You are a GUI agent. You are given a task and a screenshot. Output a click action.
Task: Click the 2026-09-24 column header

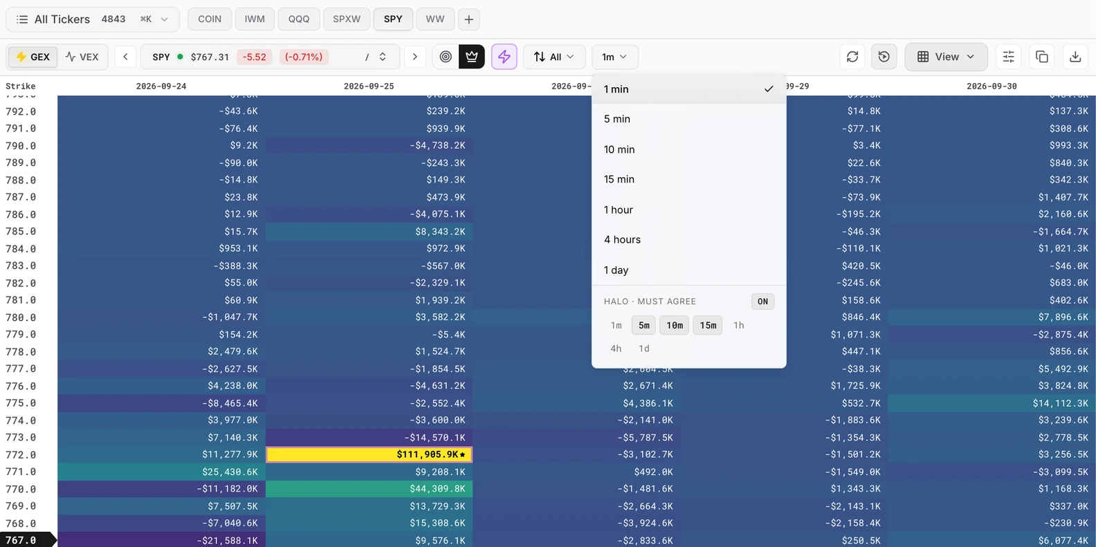[x=161, y=86]
